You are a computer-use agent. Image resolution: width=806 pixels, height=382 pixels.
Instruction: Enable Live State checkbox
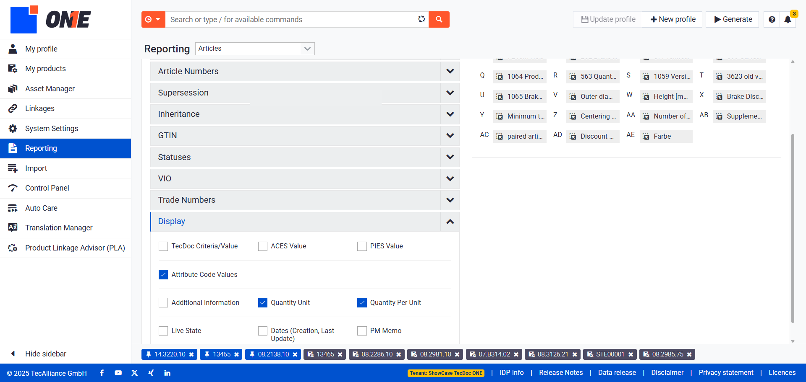[x=163, y=331]
